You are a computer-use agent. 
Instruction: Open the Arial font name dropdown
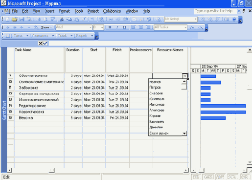(91, 27)
